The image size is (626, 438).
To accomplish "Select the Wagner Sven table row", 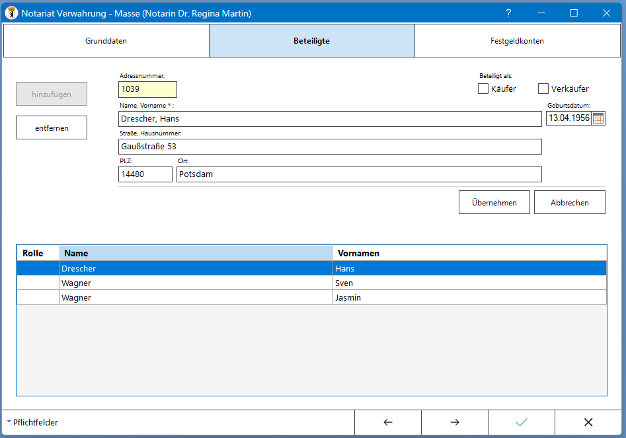I will tap(196, 283).
